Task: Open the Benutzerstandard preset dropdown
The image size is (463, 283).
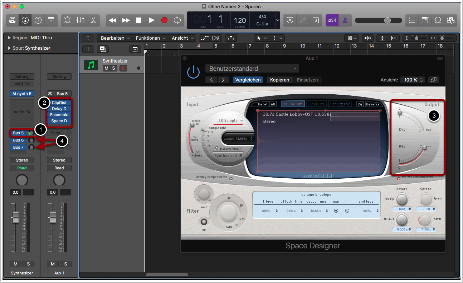Action: (x=252, y=69)
